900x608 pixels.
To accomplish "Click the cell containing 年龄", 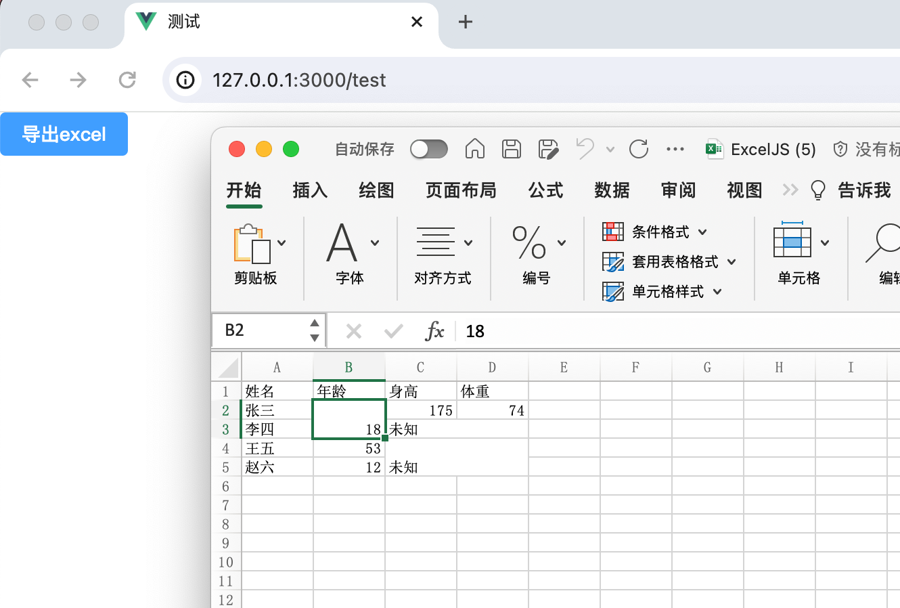I will pyautogui.click(x=349, y=391).
